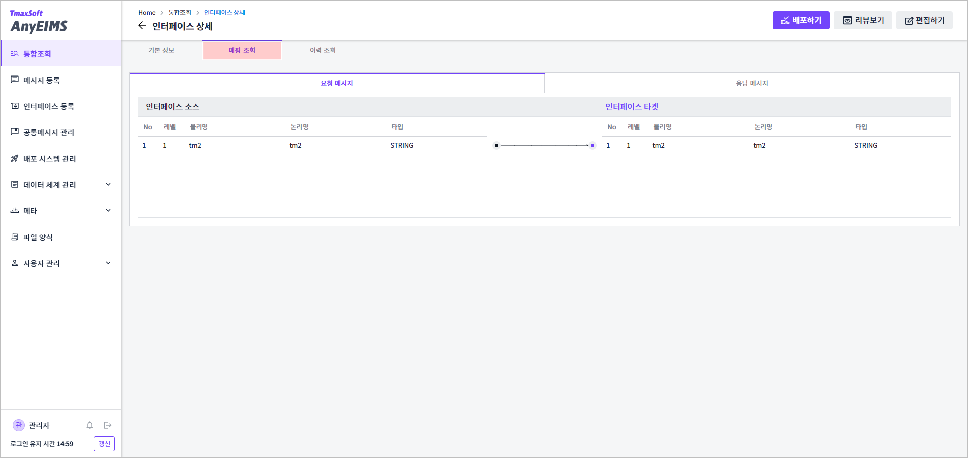This screenshot has height=458, width=968.
Task: Click the logout icon beside the bell
Action: point(107,425)
